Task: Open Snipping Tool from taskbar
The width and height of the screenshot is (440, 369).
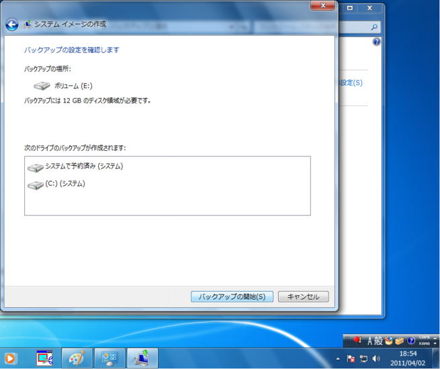Action: point(44,358)
